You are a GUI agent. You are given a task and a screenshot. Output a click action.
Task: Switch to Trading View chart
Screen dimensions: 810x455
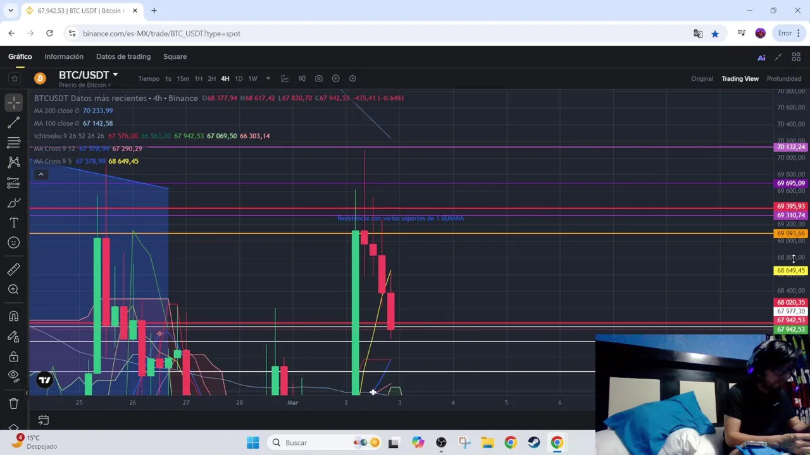pos(740,79)
